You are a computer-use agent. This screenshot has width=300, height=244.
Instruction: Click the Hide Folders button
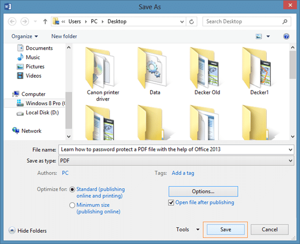point(28,230)
